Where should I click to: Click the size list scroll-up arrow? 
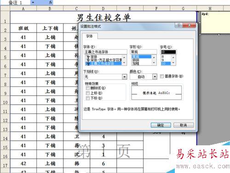click(173, 57)
